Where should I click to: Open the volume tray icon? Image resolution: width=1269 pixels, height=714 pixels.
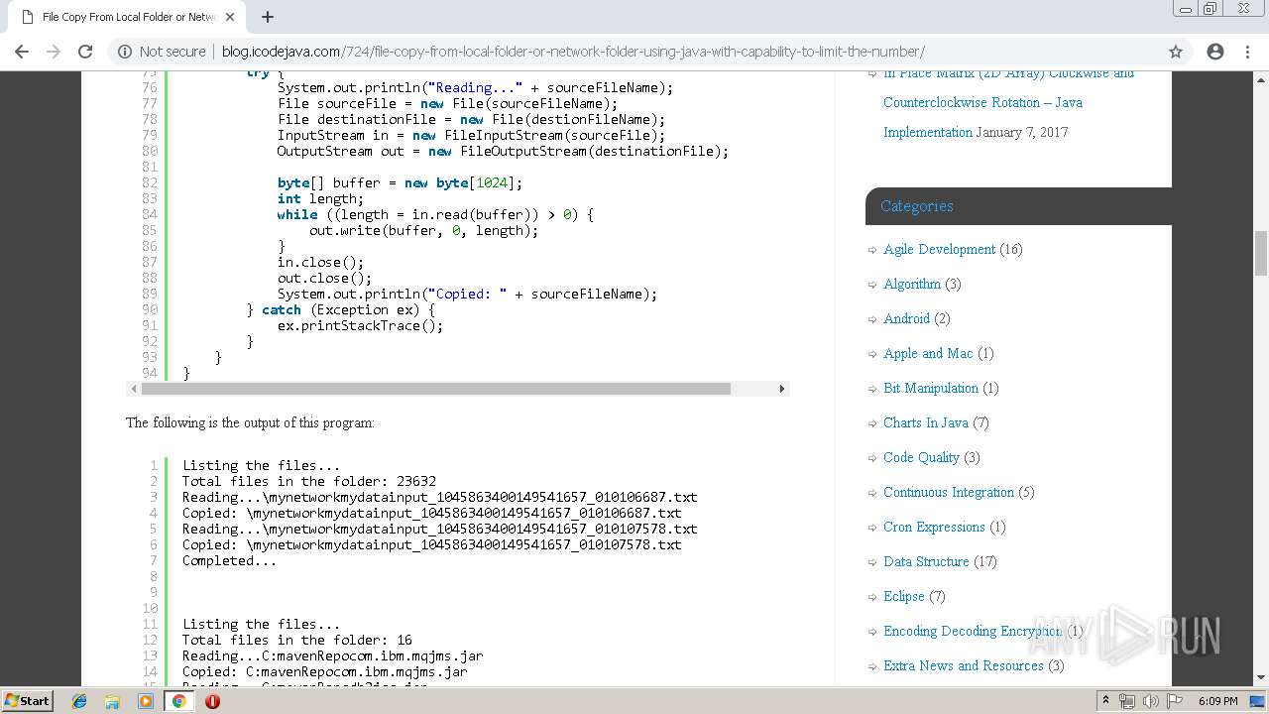tap(1151, 701)
